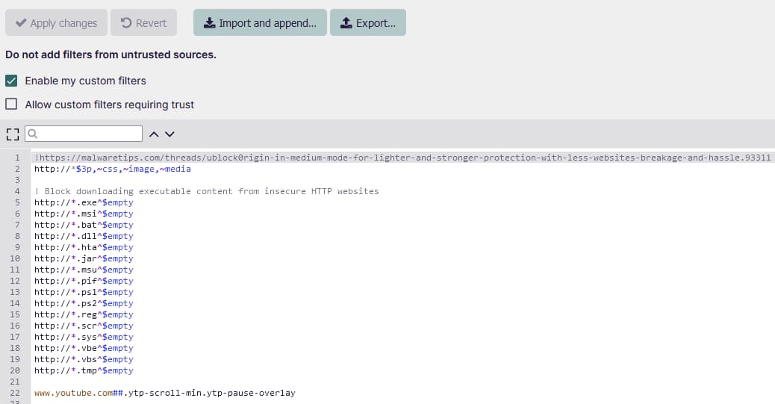Click the .dll filter rule line

84,236
